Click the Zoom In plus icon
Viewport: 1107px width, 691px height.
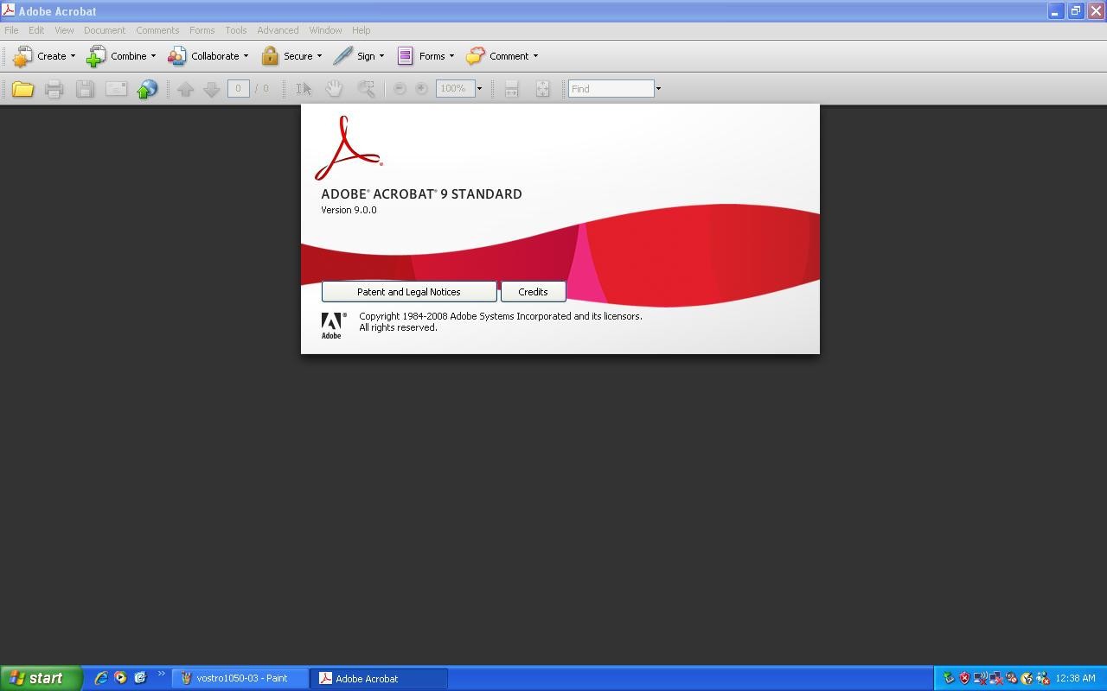421,89
